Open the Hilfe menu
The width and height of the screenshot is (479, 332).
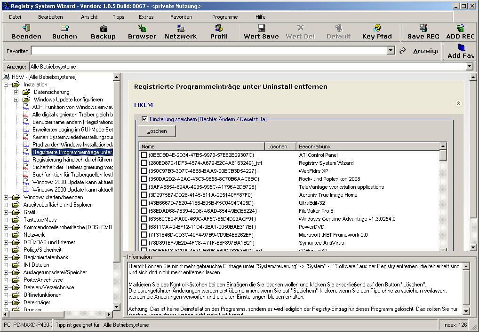click(x=261, y=17)
